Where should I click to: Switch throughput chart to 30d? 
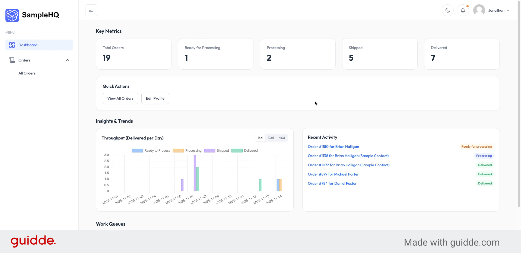tap(271, 138)
